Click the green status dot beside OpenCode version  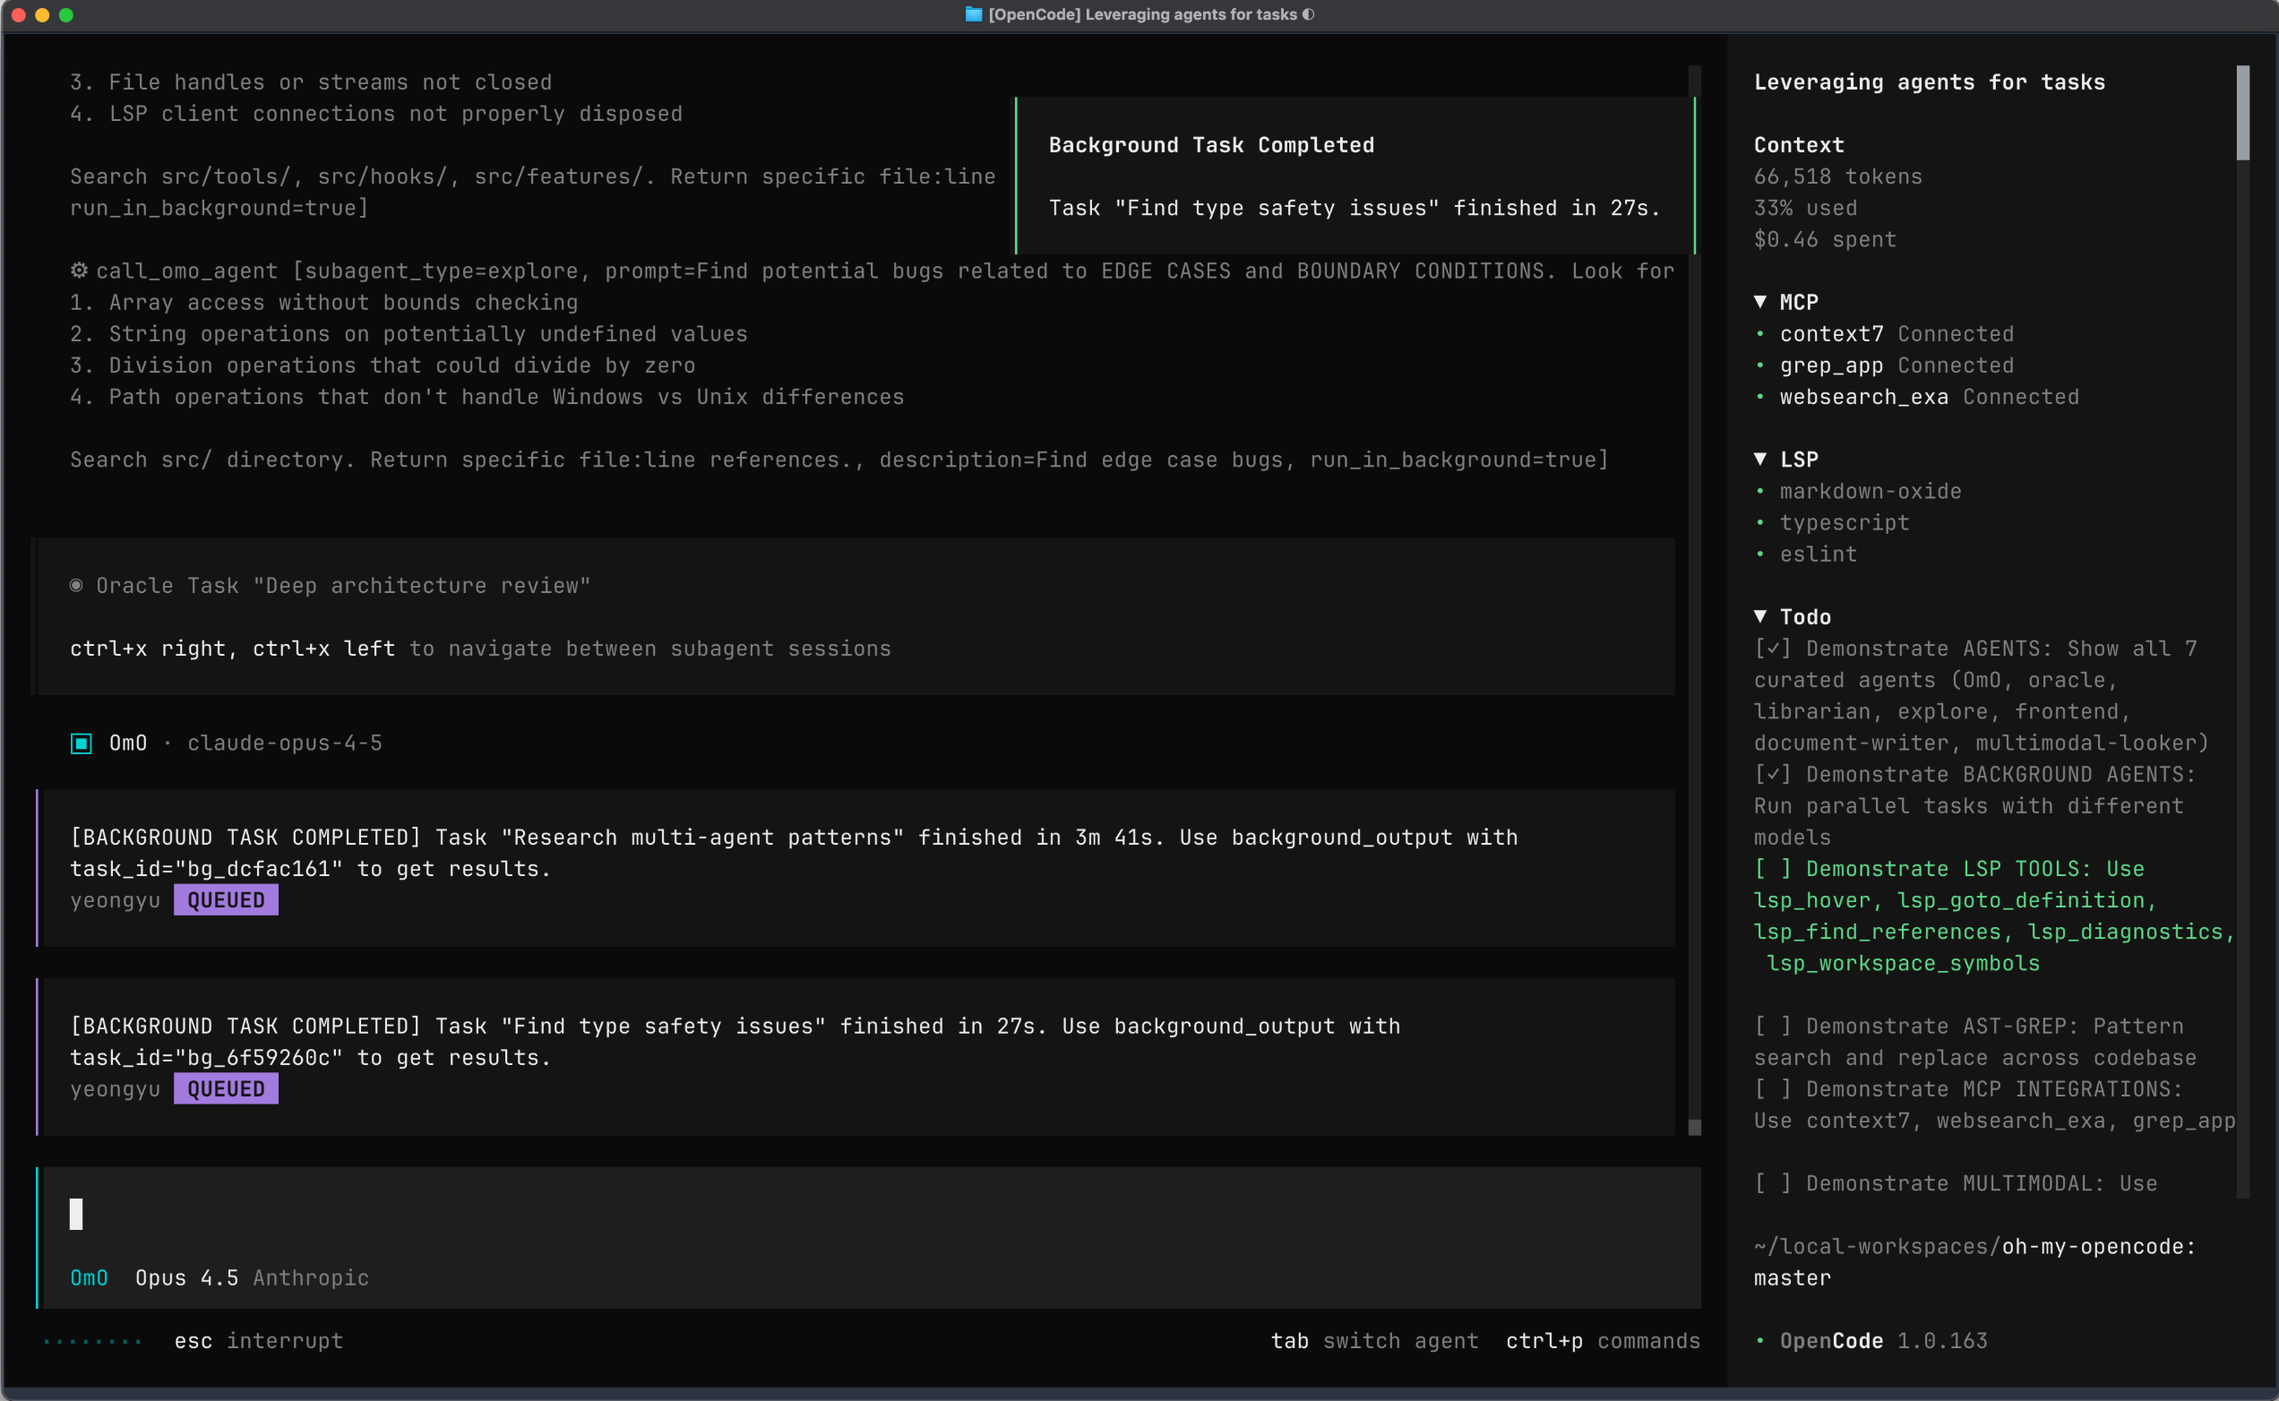pos(1760,1341)
